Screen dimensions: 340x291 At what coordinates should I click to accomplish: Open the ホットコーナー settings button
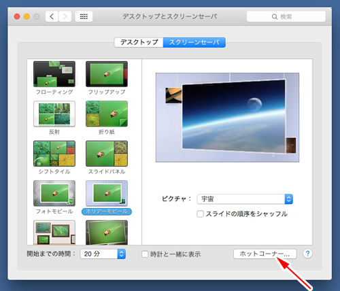pyautogui.click(x=265, y=254)
